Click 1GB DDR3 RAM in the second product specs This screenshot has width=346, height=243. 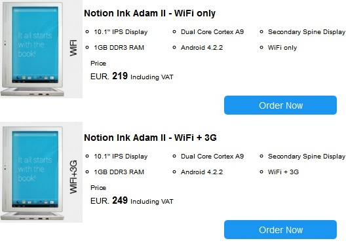[119, 172]
